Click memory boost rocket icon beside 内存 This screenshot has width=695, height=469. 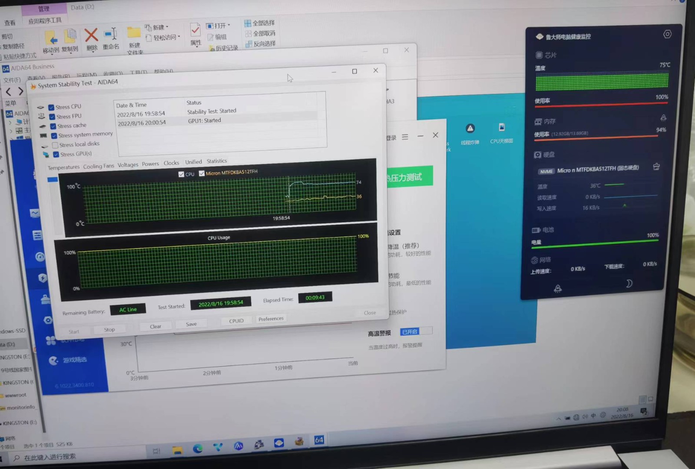[663, 118]
